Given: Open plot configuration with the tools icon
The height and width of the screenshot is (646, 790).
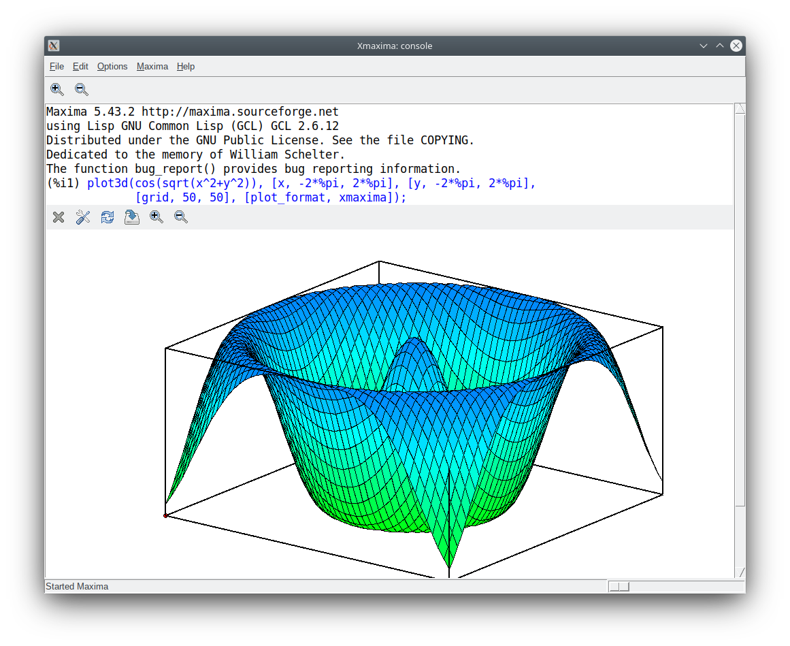Looking at the screenshot, I should tap(83, 217).
